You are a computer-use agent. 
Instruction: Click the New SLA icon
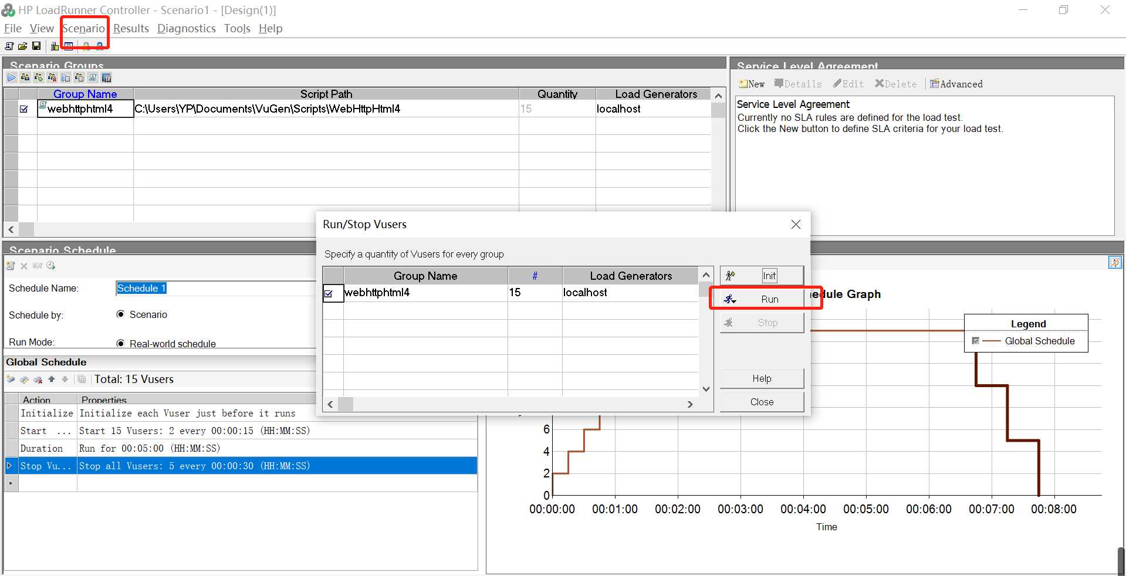752,84
